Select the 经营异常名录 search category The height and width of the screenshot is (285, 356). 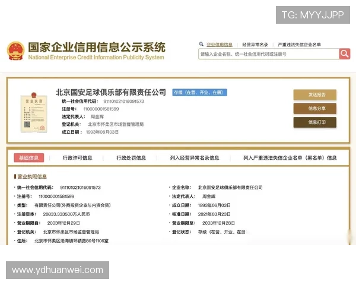tap(255, 45)
